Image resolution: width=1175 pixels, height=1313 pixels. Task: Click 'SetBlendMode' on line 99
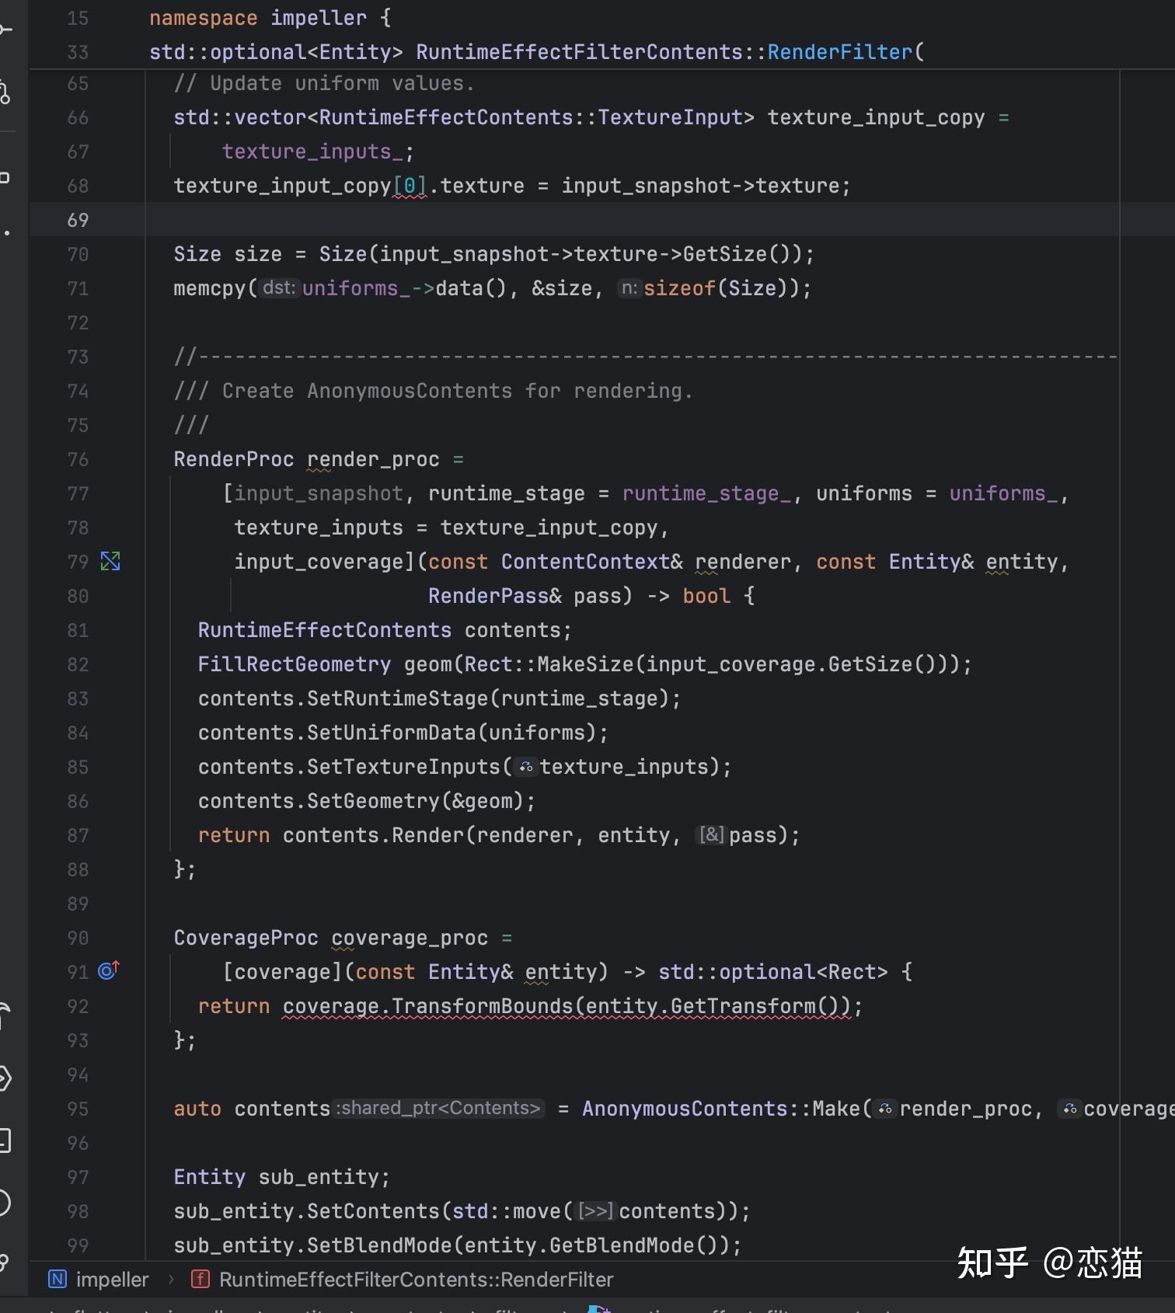(380, 1245)
